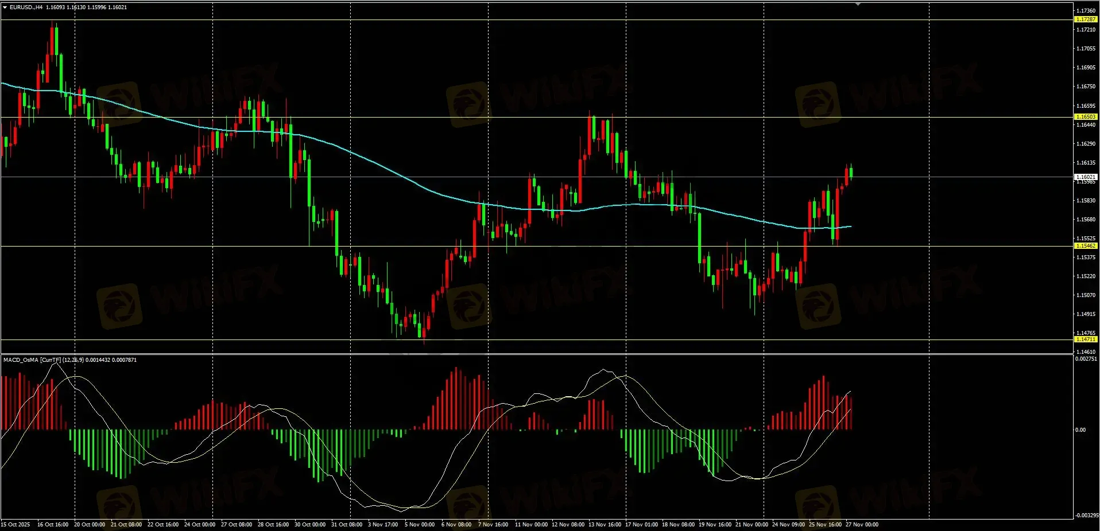Click the 31 Oct 08:00 time label
Image resolution: width=1100 pixels, height=531 pixels.
pos(347,525)
